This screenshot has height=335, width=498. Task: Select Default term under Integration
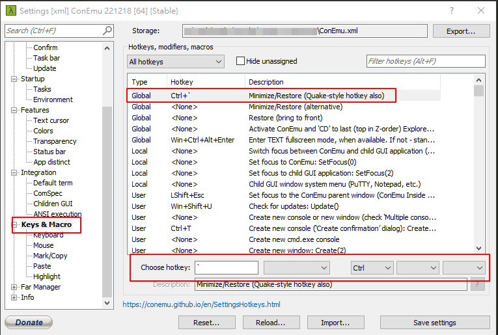point(53,183)
